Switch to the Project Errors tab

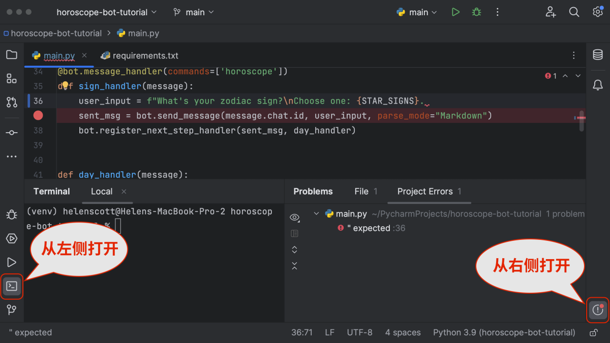(425, 192)
